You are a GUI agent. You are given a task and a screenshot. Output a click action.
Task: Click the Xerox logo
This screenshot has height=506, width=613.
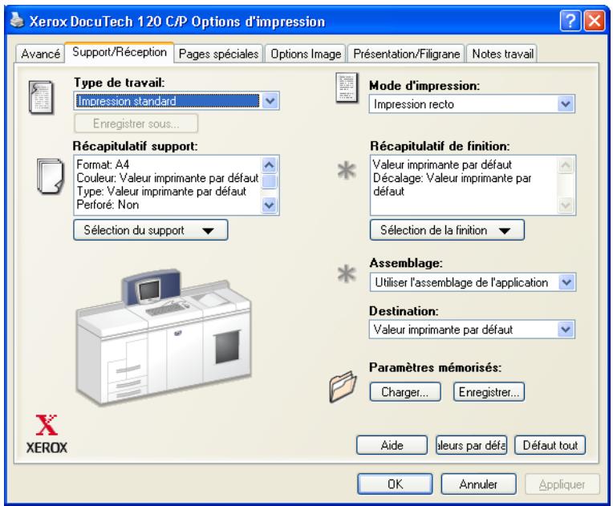(x=47, y=434)
